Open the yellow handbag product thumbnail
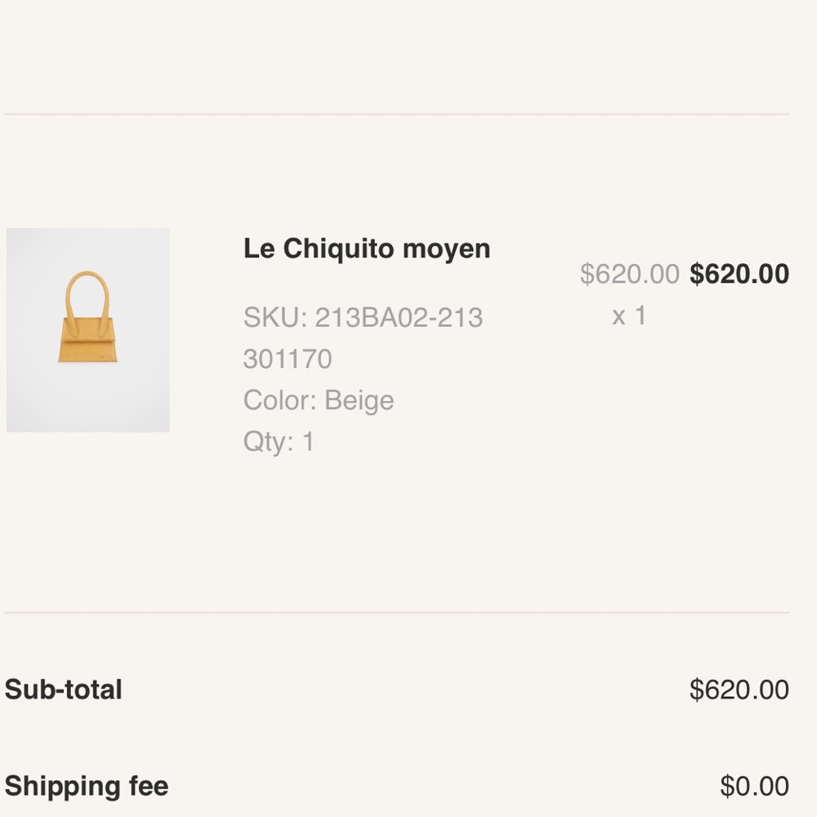 (x=87, y=330)
